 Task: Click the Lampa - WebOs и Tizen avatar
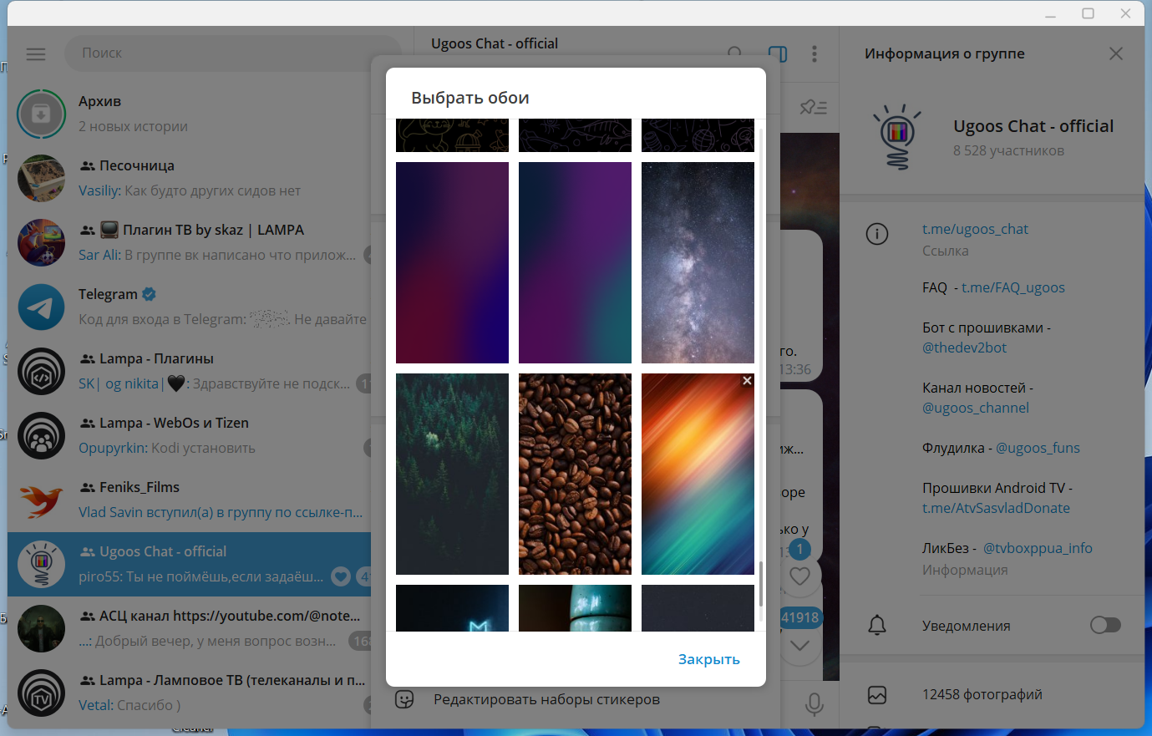41,435
